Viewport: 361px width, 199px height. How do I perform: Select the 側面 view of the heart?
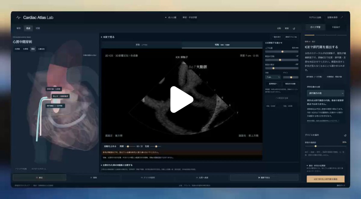(x=33, y=49)
